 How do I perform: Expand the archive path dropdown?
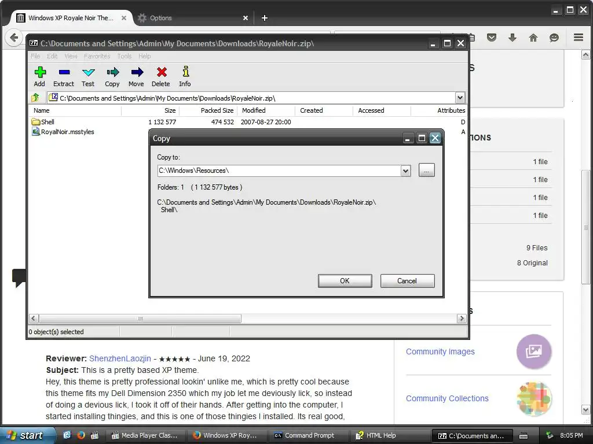point(460,98)
